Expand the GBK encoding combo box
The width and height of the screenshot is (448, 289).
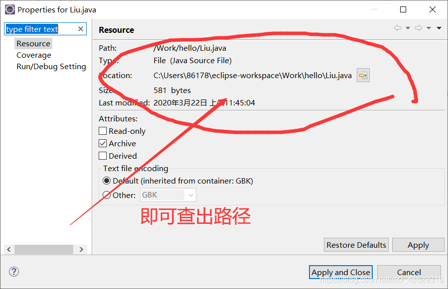pyautogui.click(x=168, y=195)
